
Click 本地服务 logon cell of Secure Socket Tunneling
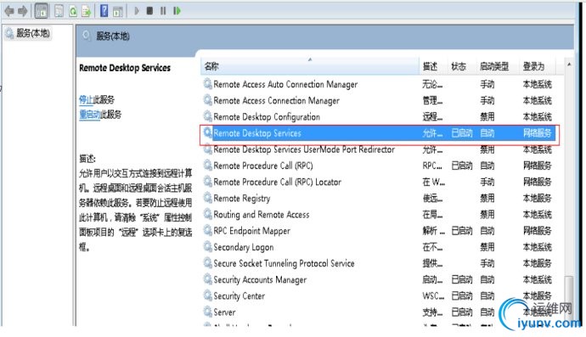[538, 263]
